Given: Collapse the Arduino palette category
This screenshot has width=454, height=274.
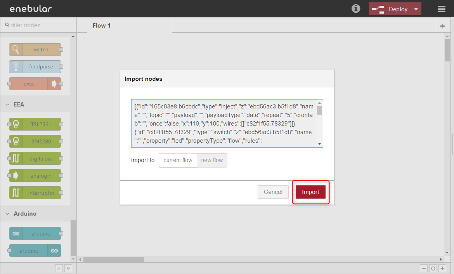Looking at the screenshot, I should coord(8,214).
